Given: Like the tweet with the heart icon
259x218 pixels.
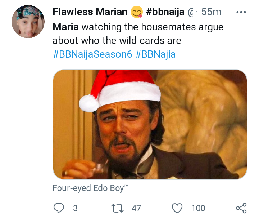Looking at the screenshot, I should coord(177,208).
